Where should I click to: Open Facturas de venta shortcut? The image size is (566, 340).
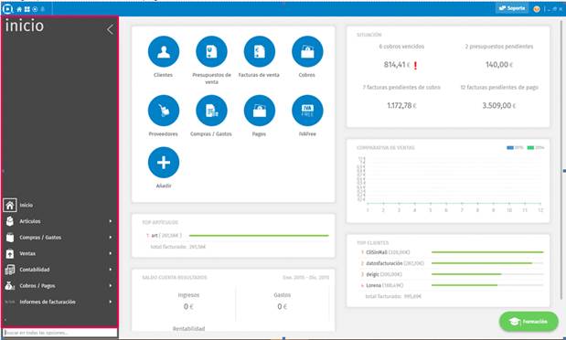260,51
